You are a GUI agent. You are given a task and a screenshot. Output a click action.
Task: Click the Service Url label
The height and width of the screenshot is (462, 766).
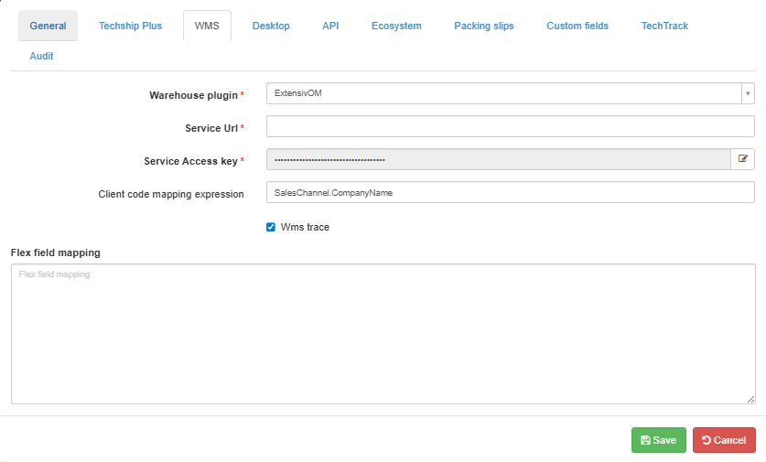point(211,128)
